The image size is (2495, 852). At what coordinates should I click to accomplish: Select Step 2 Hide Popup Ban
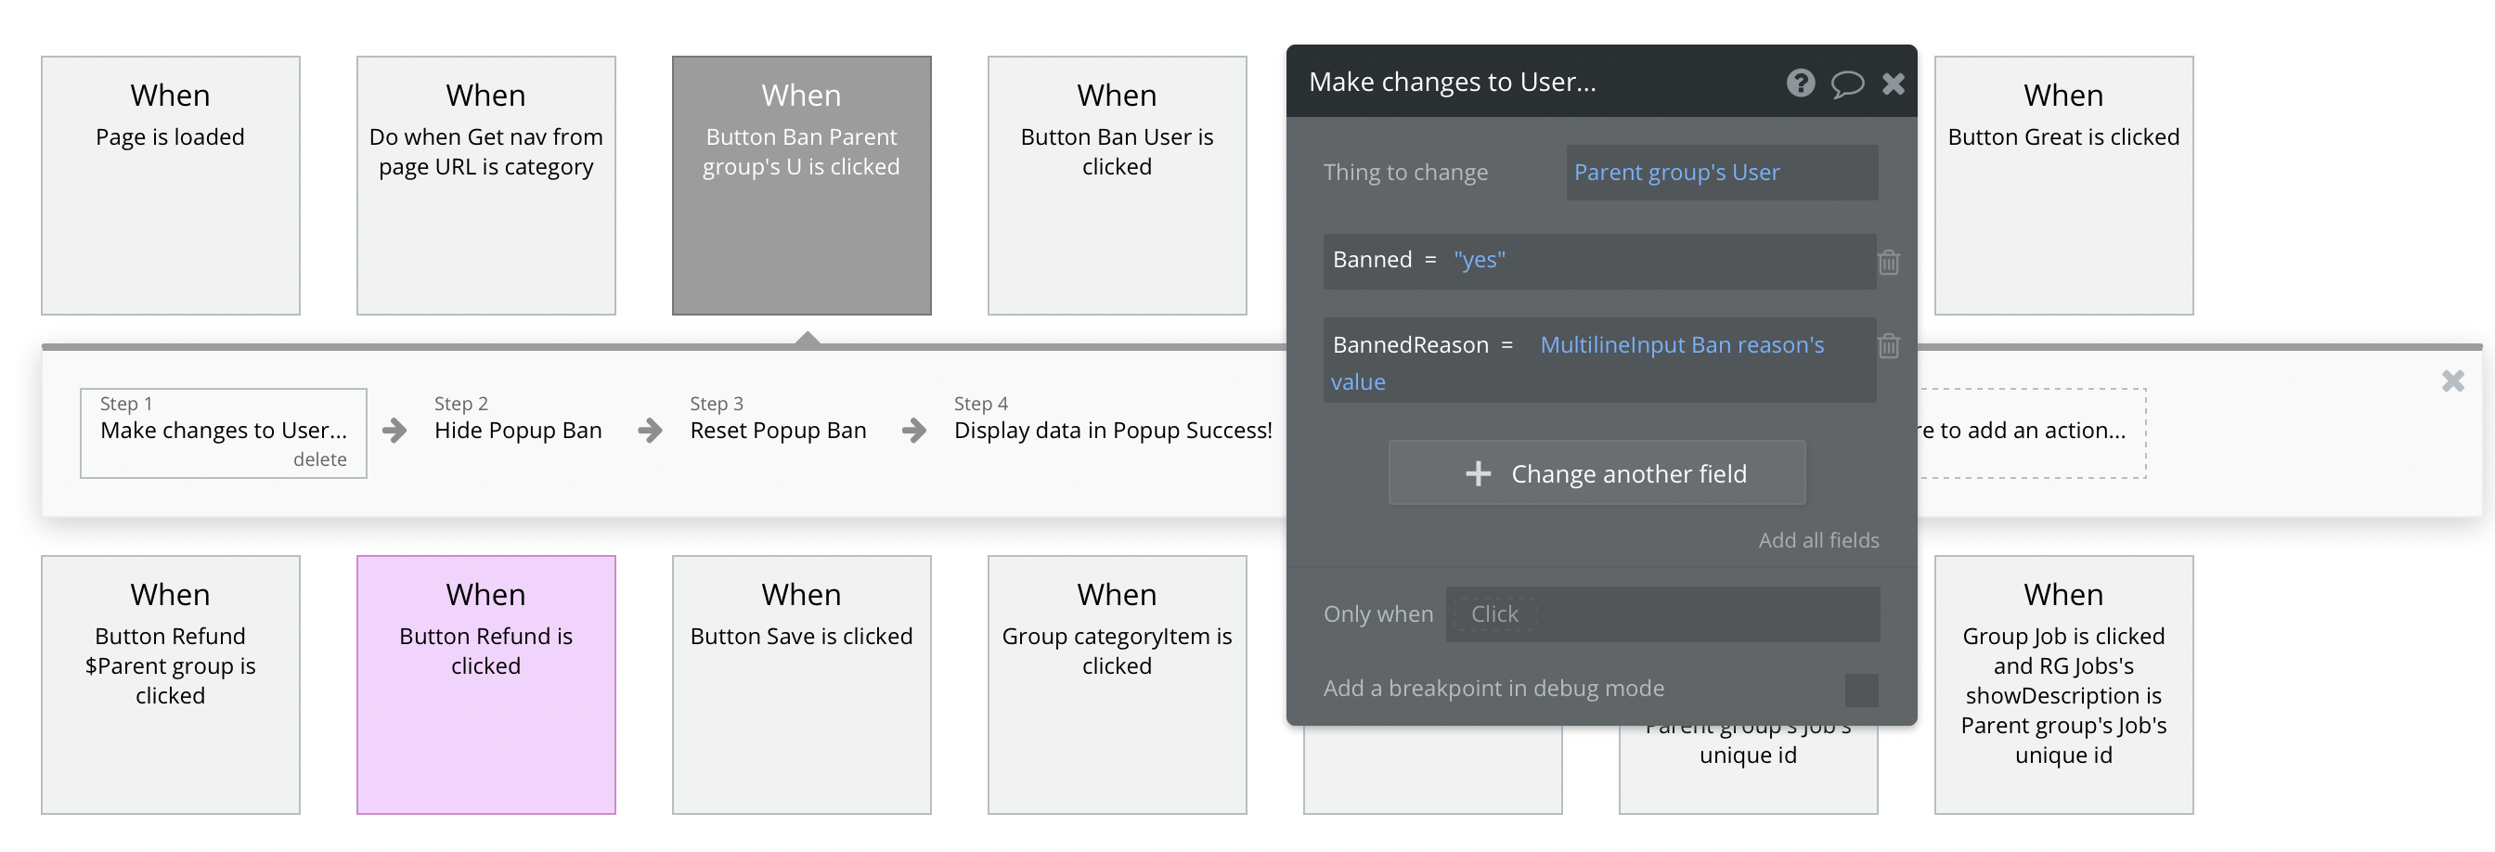(x=517, y=430)
